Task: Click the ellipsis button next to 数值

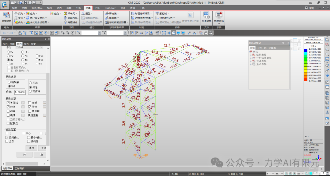Action: click(23, 107)
